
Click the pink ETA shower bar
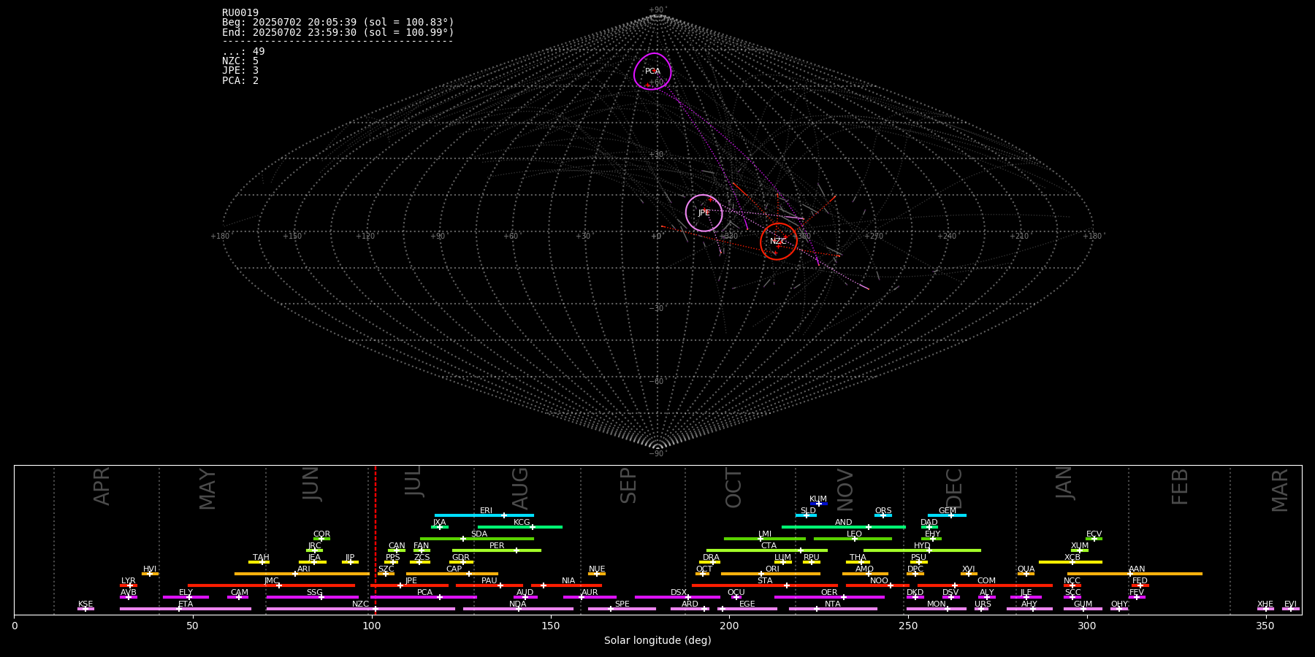pyautogui.click(x=186, y=609)
